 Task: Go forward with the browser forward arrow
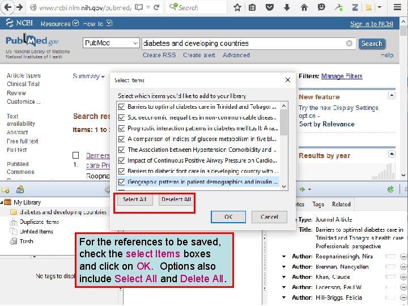click(20, 7)
